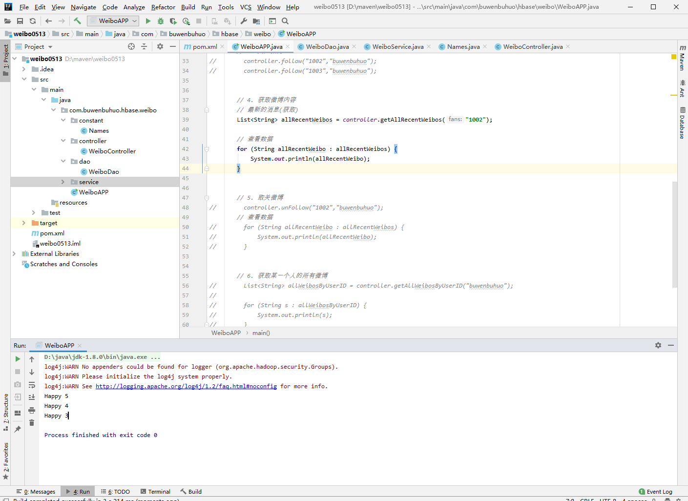Build project hammer icon
The image size is (688, 501).
[x=77, y=21]
